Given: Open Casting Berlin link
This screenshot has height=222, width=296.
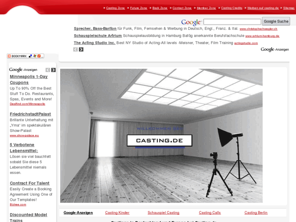Looking at the screenshot, I should click(256, 213).
